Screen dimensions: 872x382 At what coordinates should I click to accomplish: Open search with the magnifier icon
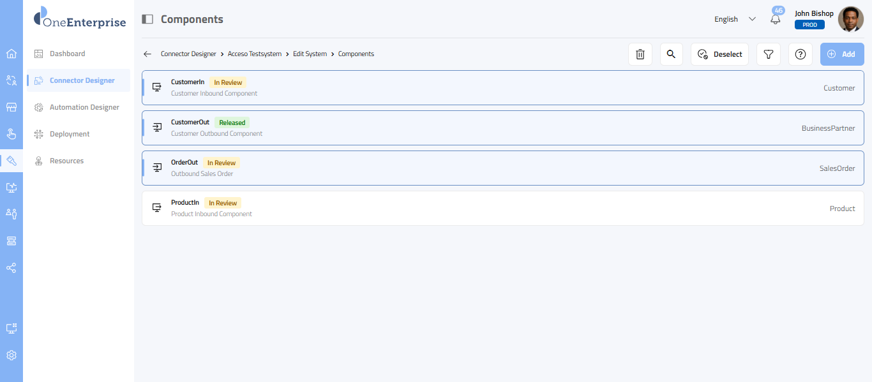tap(671, 54)
